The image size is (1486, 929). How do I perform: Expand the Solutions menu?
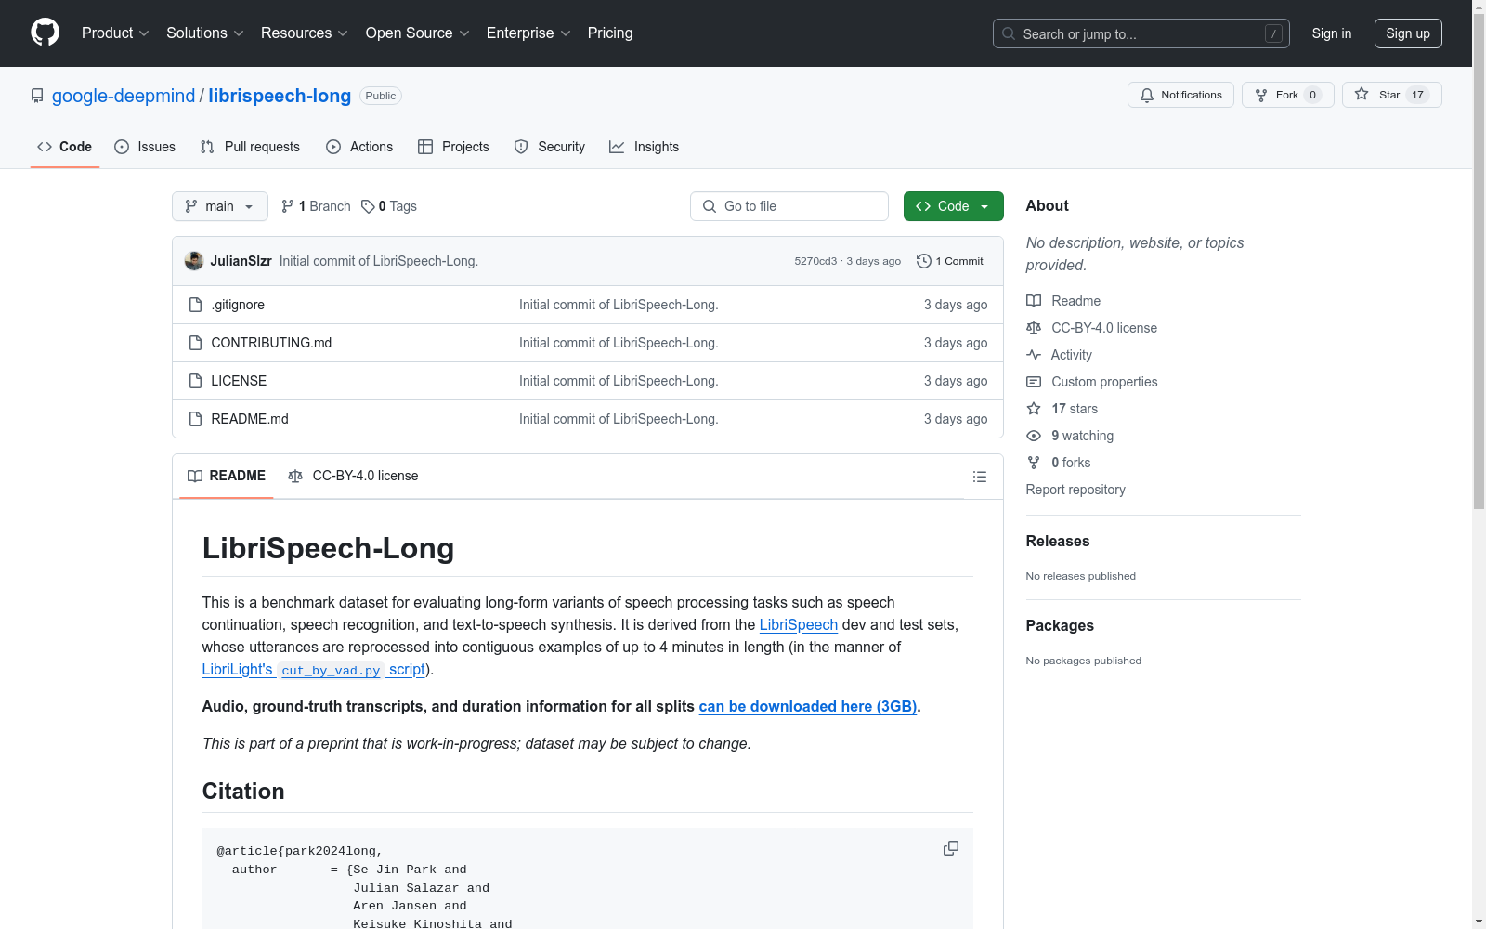point(205,33)
